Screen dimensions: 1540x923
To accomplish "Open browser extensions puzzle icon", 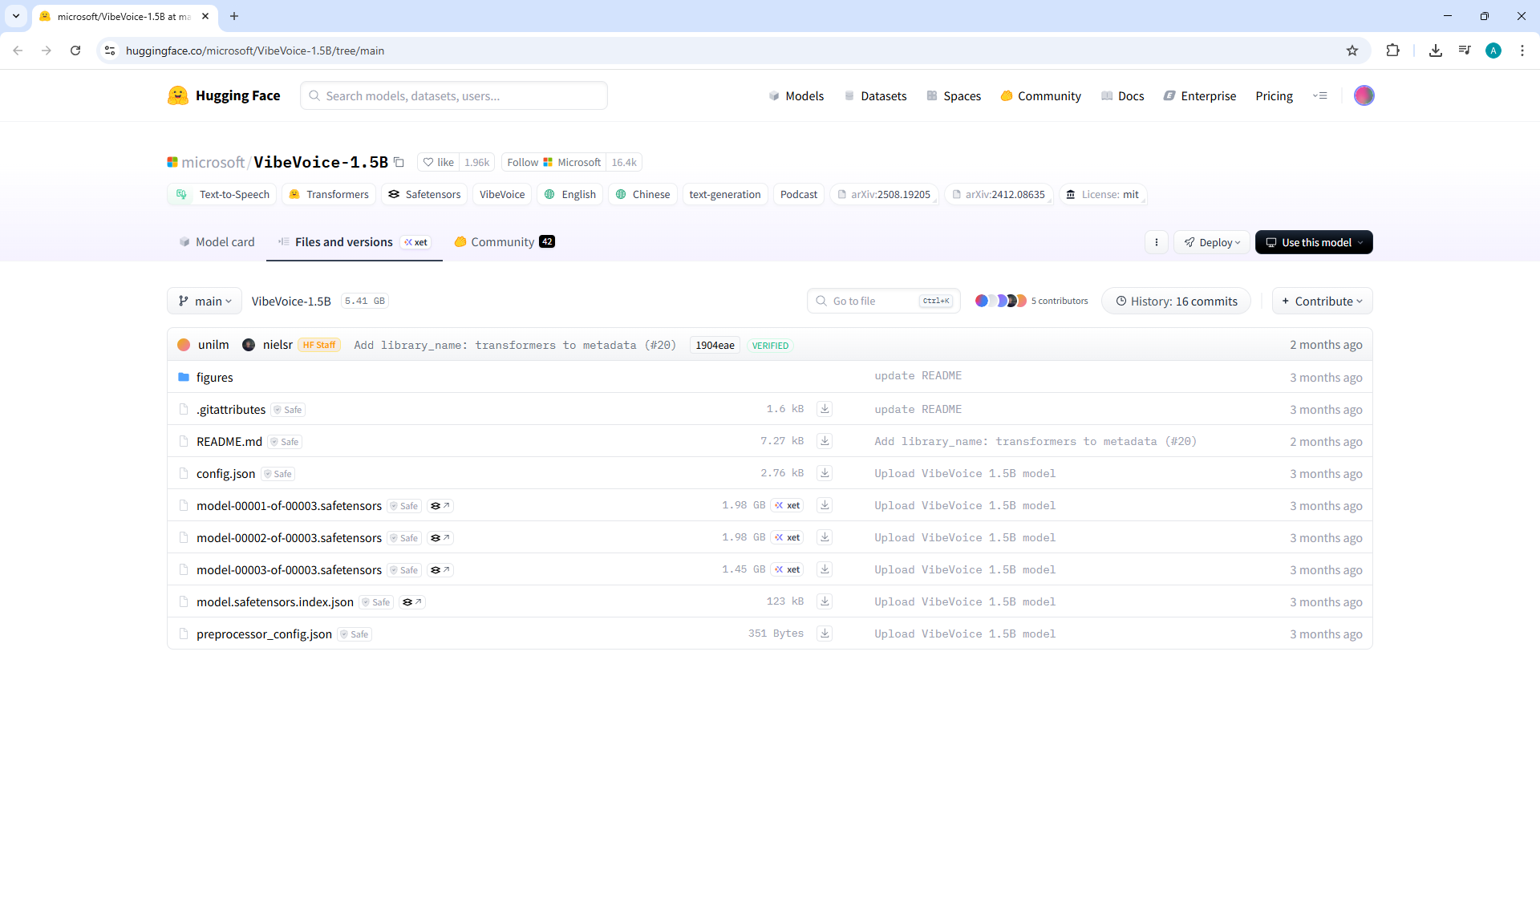I will [1392, 51].
